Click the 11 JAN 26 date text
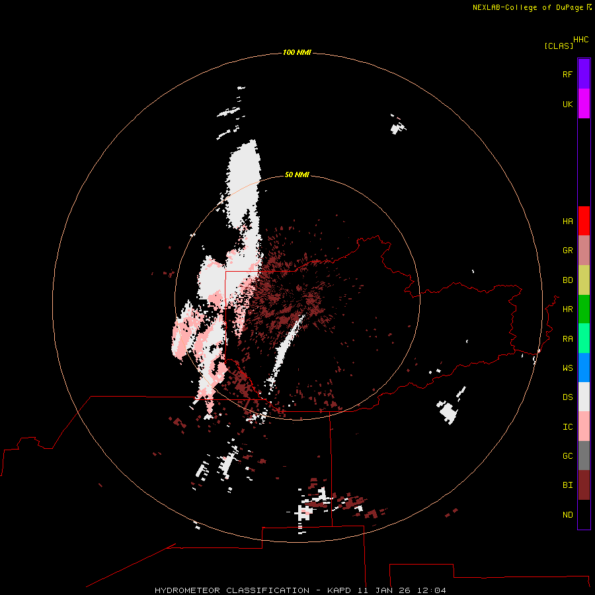Viewport: 595px width, 595px height. tap(384, 590)
